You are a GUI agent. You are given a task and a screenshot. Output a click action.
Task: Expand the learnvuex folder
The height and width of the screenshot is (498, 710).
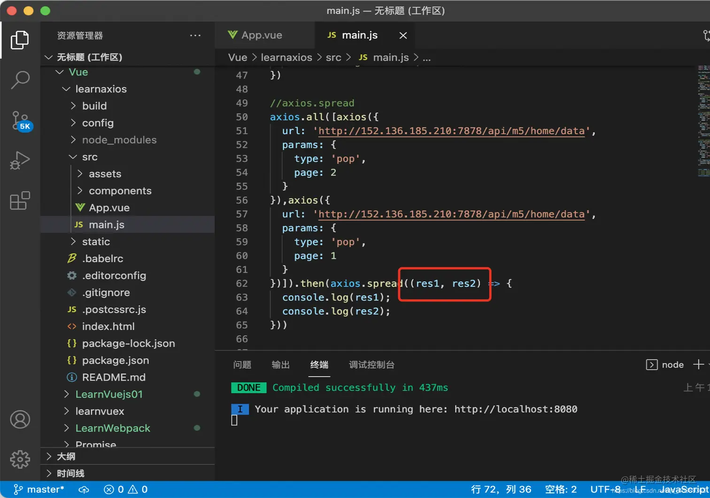point(128,411)
